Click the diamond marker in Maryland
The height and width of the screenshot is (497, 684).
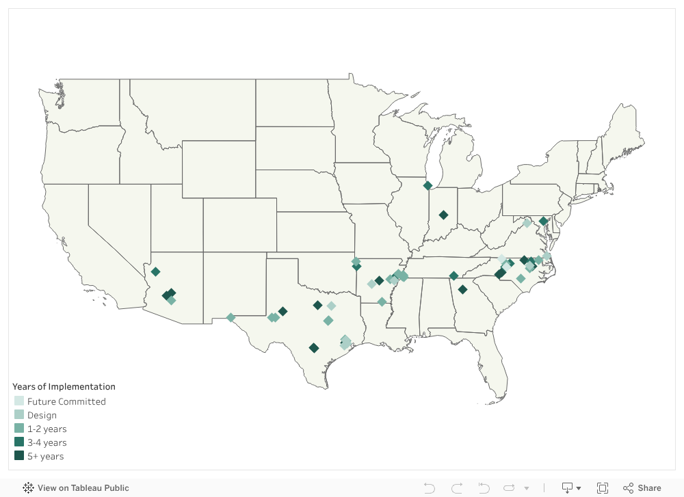[x=542, y=221]
